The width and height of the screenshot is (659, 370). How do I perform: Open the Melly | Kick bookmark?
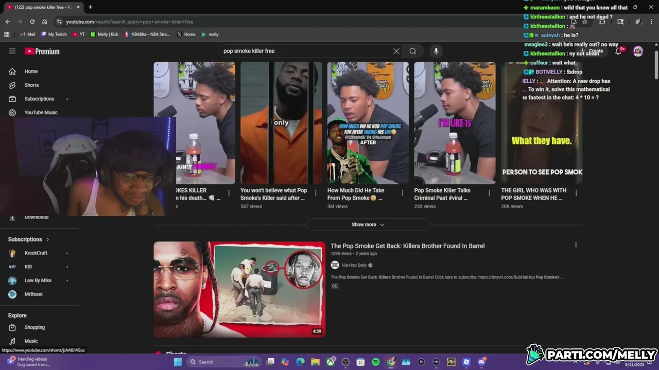[104, 34]
